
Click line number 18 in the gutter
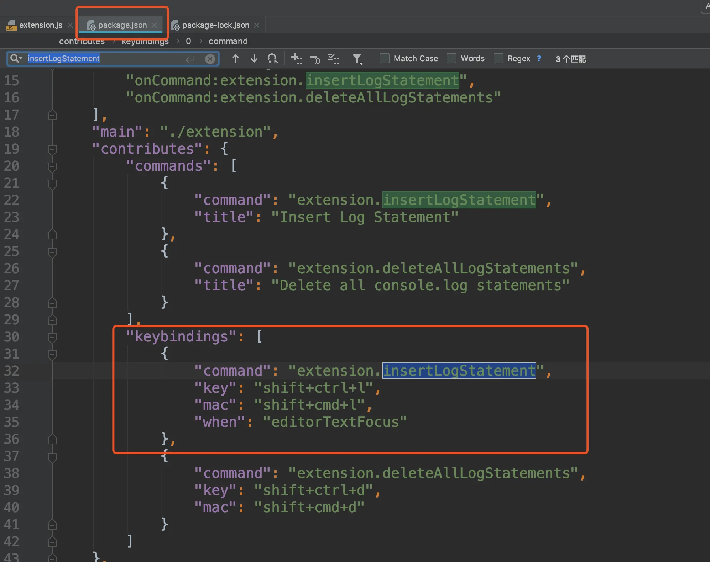11,132
